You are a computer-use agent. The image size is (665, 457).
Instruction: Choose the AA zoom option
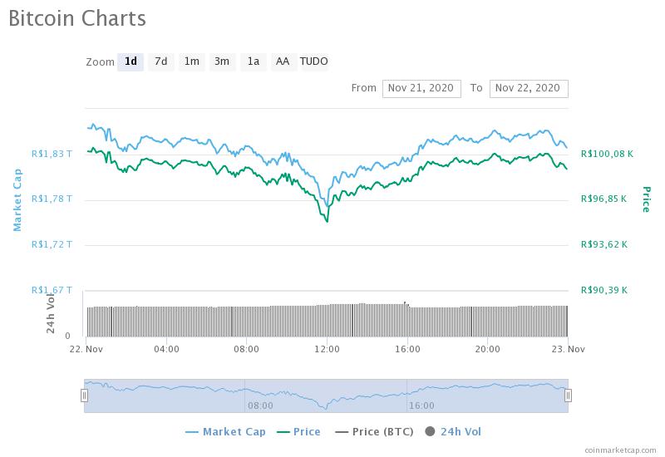[x=283, y=61]
